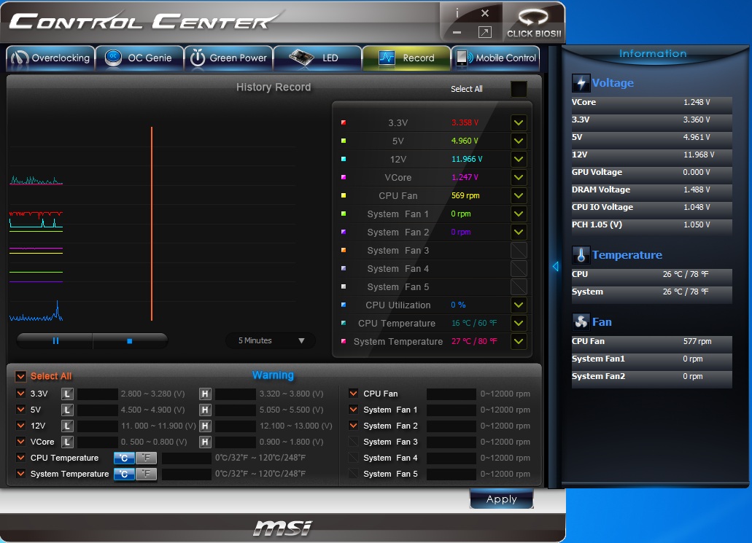Screen dimensions: 752x543
Task: Toggle the 5V warning checkbox
Action: pos(20,410)
